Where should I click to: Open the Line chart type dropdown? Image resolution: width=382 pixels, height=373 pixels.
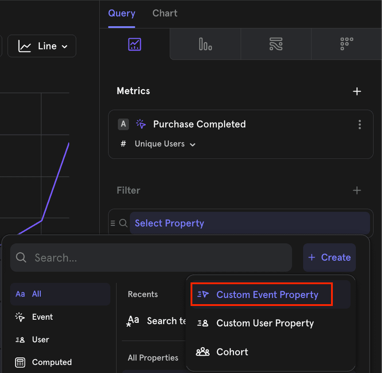pyautogui.click(x=42, y=46)
